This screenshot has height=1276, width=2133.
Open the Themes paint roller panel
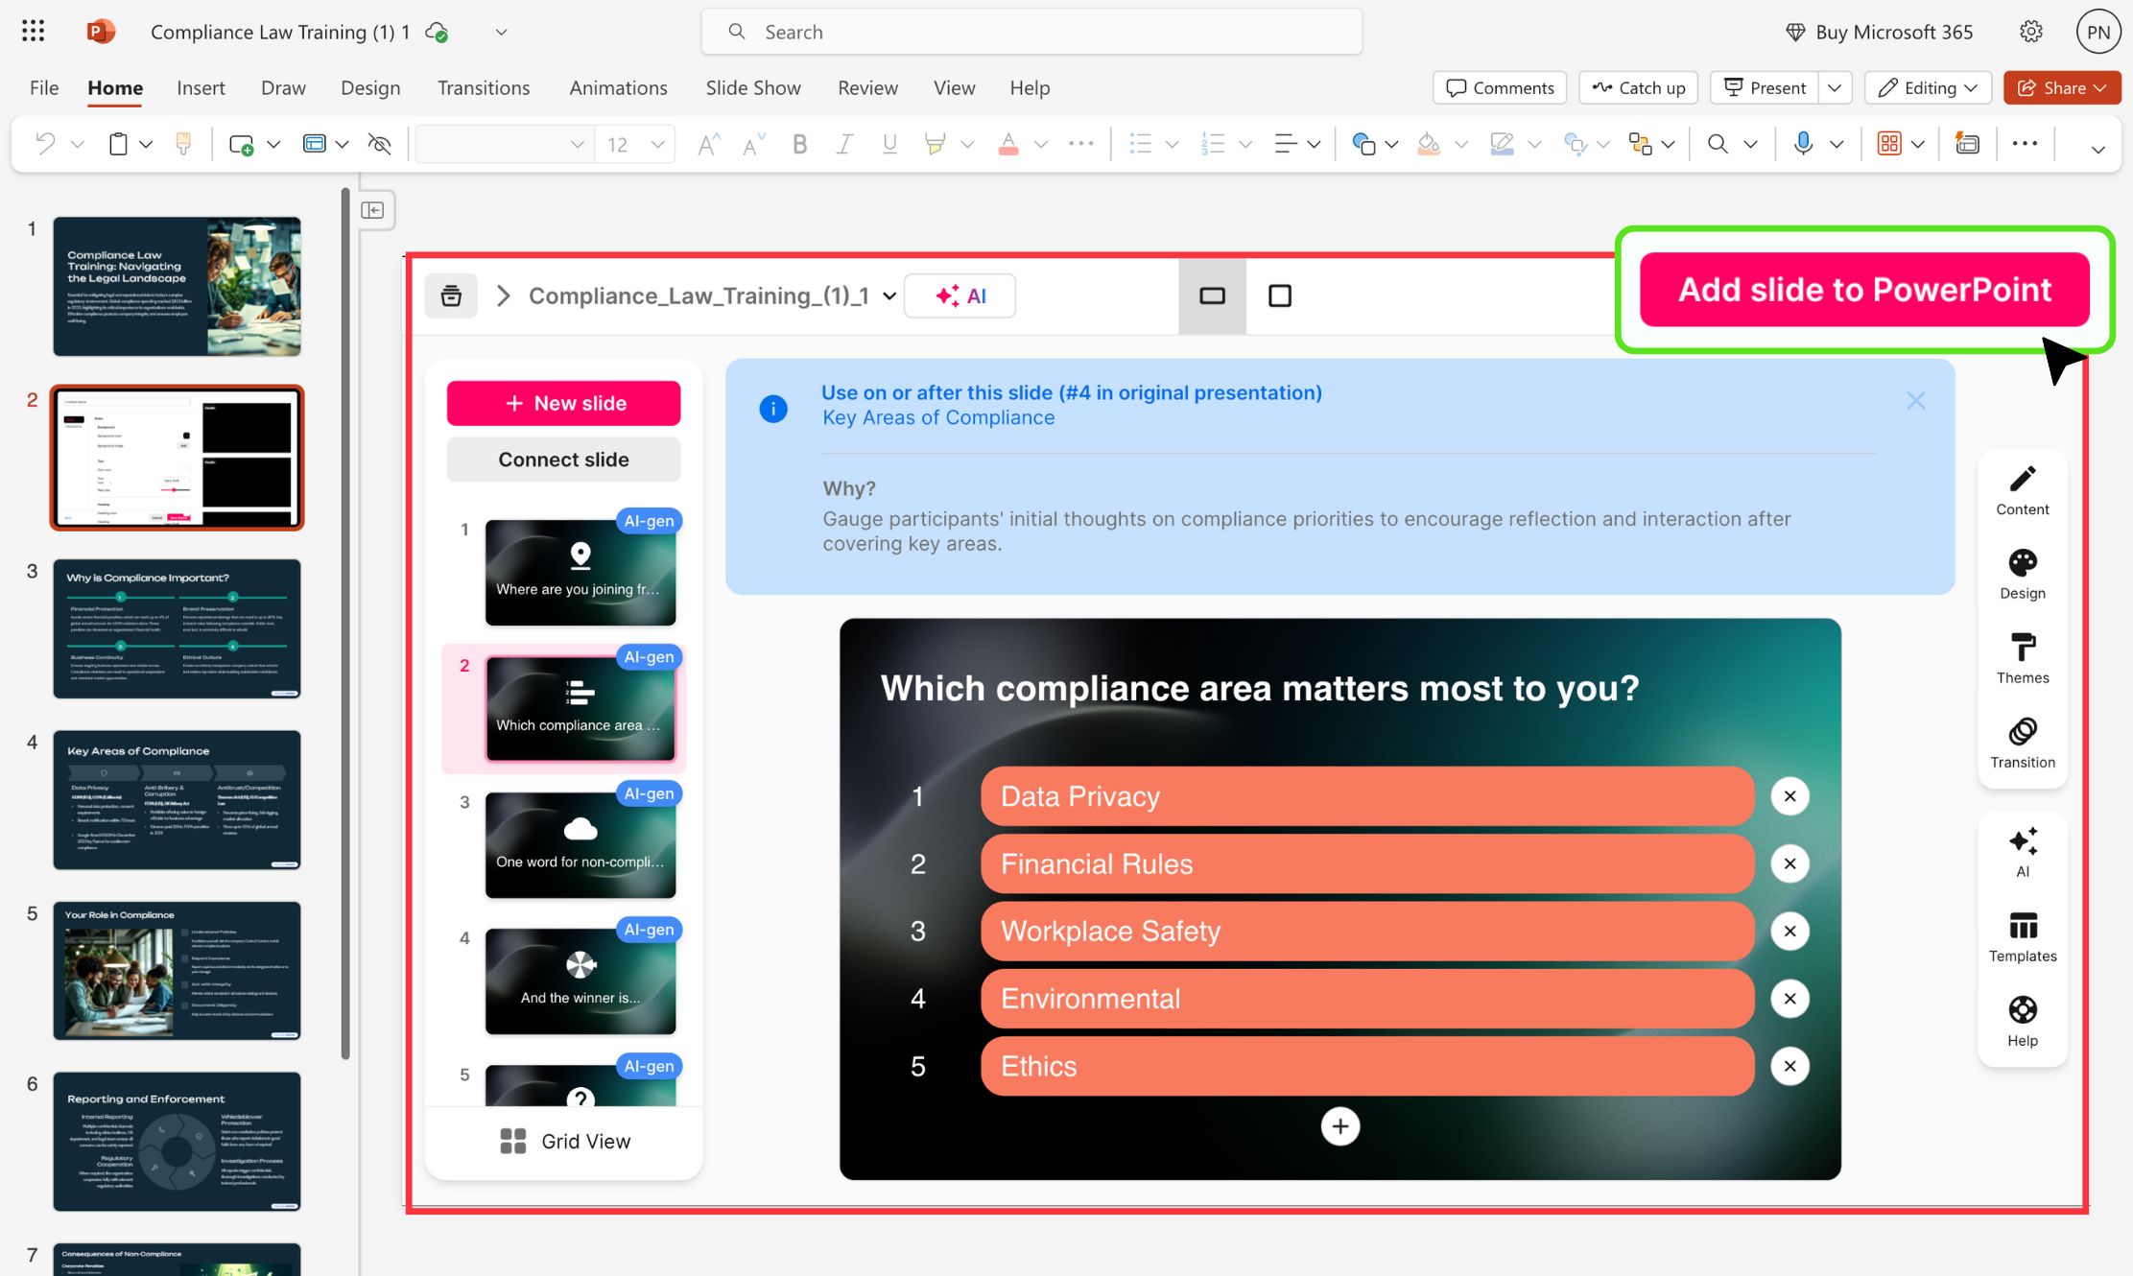[2022, 659]
